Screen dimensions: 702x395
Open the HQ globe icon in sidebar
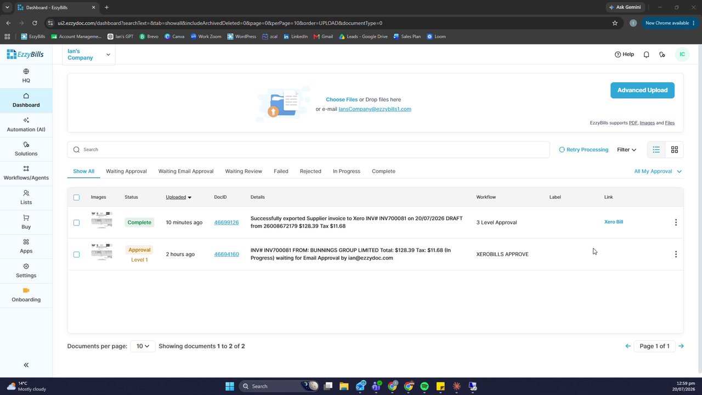[x=26, y=71]
